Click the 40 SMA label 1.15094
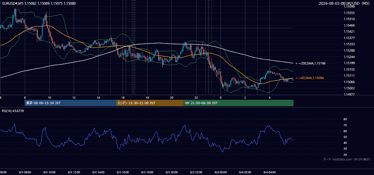Screen dimensions: 374x175 tap(310, 78)
